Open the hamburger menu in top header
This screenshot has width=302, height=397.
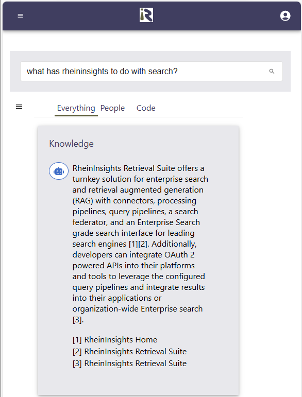pos(21,15)
